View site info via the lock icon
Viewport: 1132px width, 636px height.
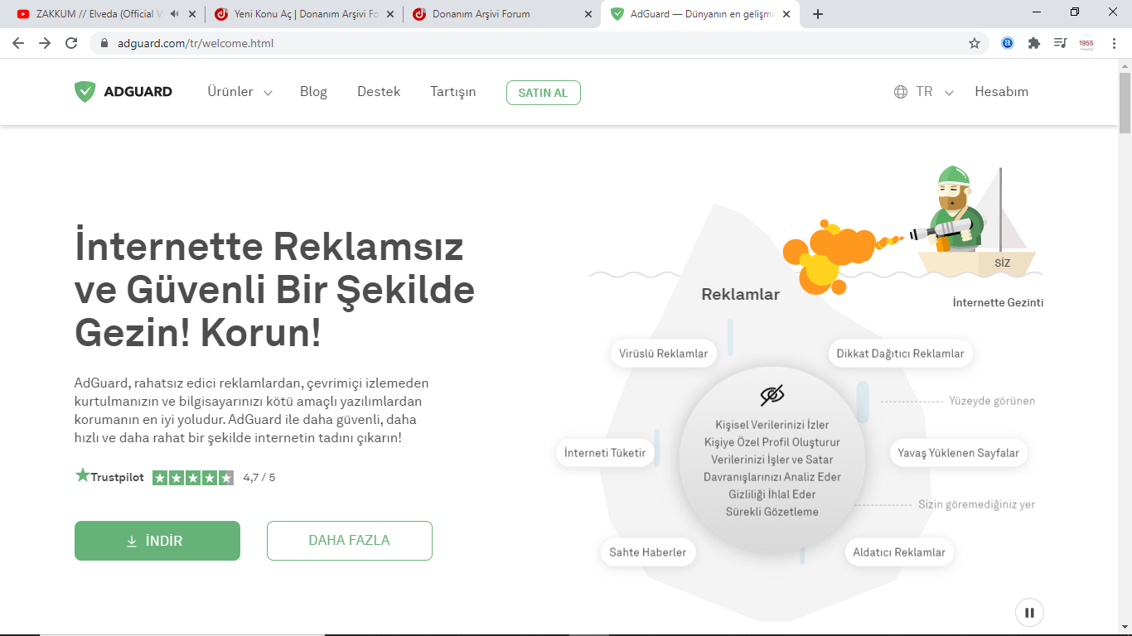tap(104, 43)
